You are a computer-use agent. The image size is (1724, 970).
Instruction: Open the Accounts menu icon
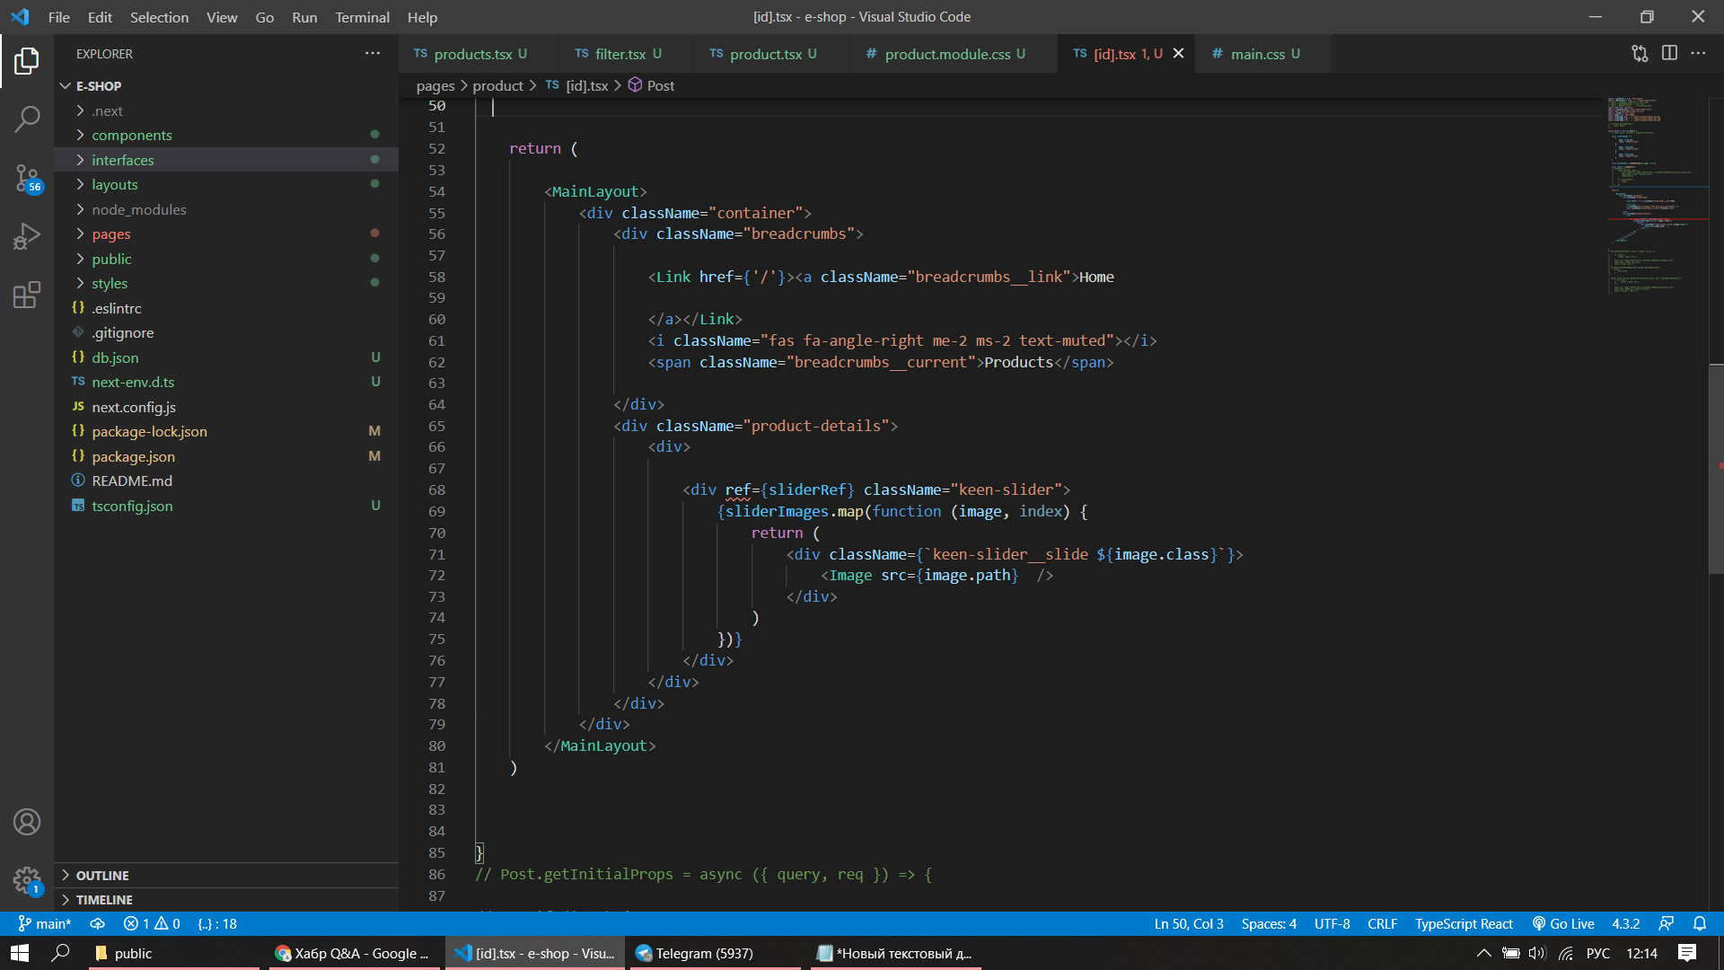coord(27,822)
